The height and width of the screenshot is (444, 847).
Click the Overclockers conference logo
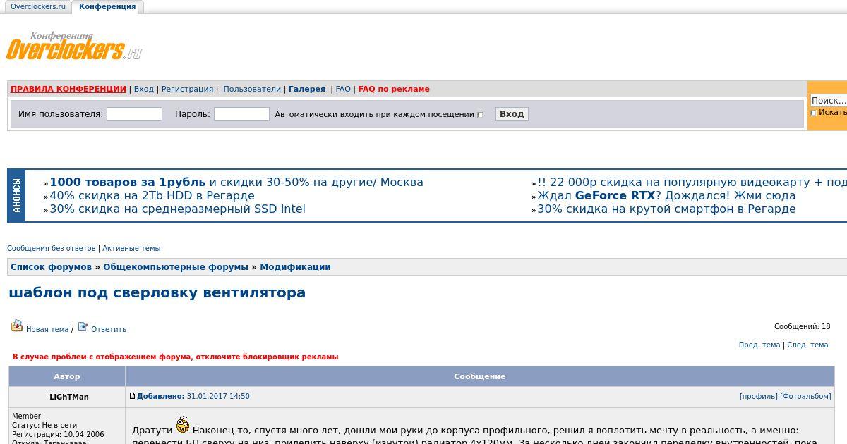[x=74, y=46]
